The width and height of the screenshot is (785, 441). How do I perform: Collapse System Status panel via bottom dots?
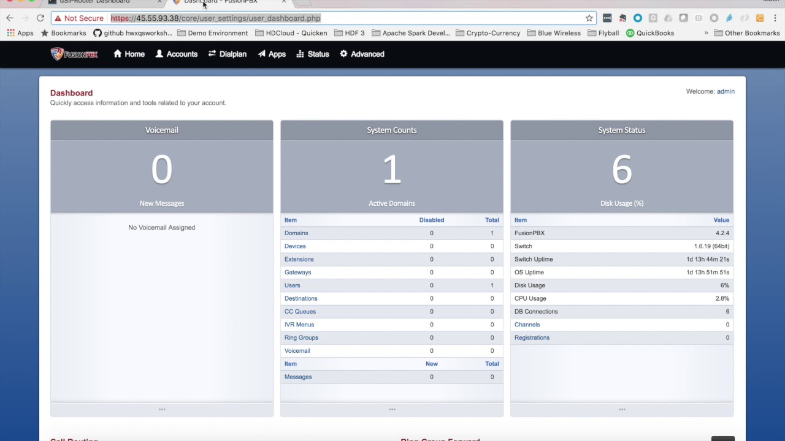click(x=622, y=409)
